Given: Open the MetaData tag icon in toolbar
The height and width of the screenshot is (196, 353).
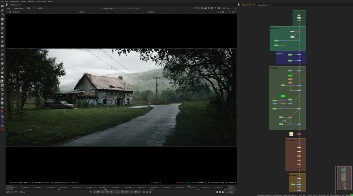Looking at the screenshot, I should coord(2,64).
